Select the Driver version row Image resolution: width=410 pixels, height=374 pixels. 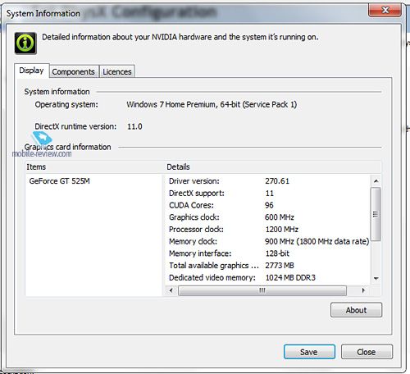[x=268, y=181]
